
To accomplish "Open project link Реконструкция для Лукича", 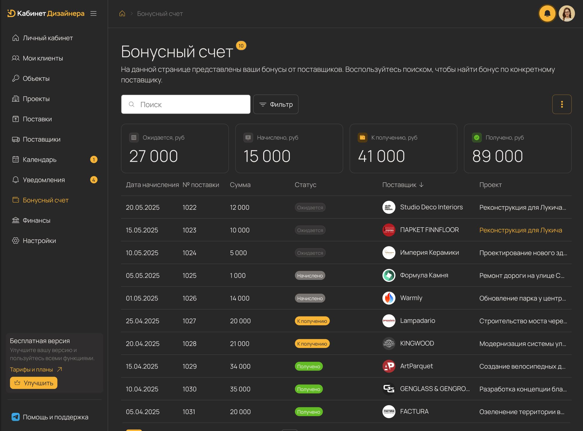I will tap(520, 230).
